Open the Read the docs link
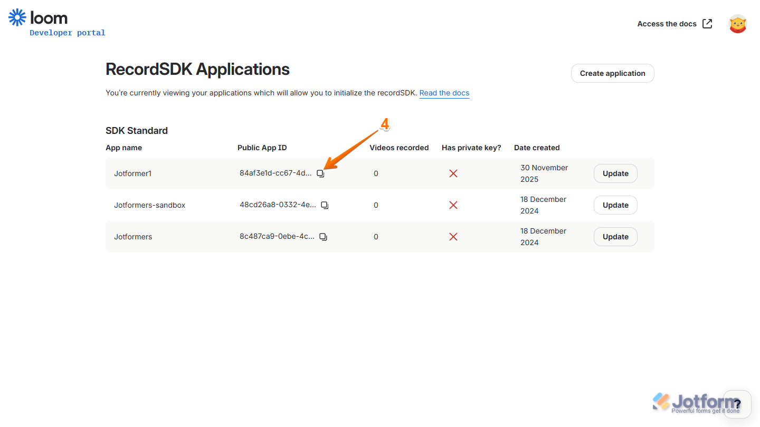The height and width of the screenshot is (427, 760). click(x=444, y=93)
